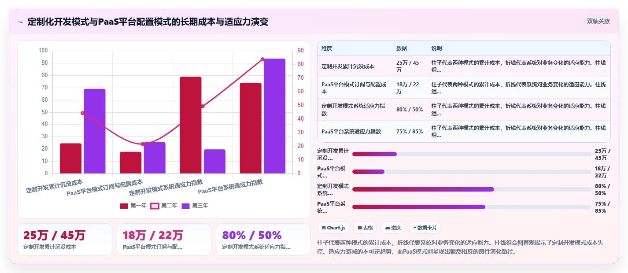Click the x-axis label PaaS平台模式订阅与配置成本
Image resolution: width=628 pixels, height=273 pixels.
click(104, 187)
